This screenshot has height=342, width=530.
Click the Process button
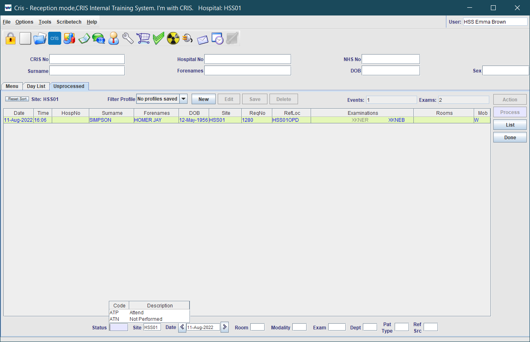(510, 112)
